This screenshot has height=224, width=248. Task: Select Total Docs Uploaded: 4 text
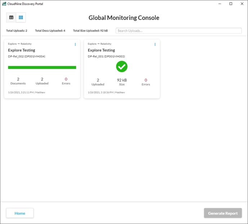(x=50, y=31)
